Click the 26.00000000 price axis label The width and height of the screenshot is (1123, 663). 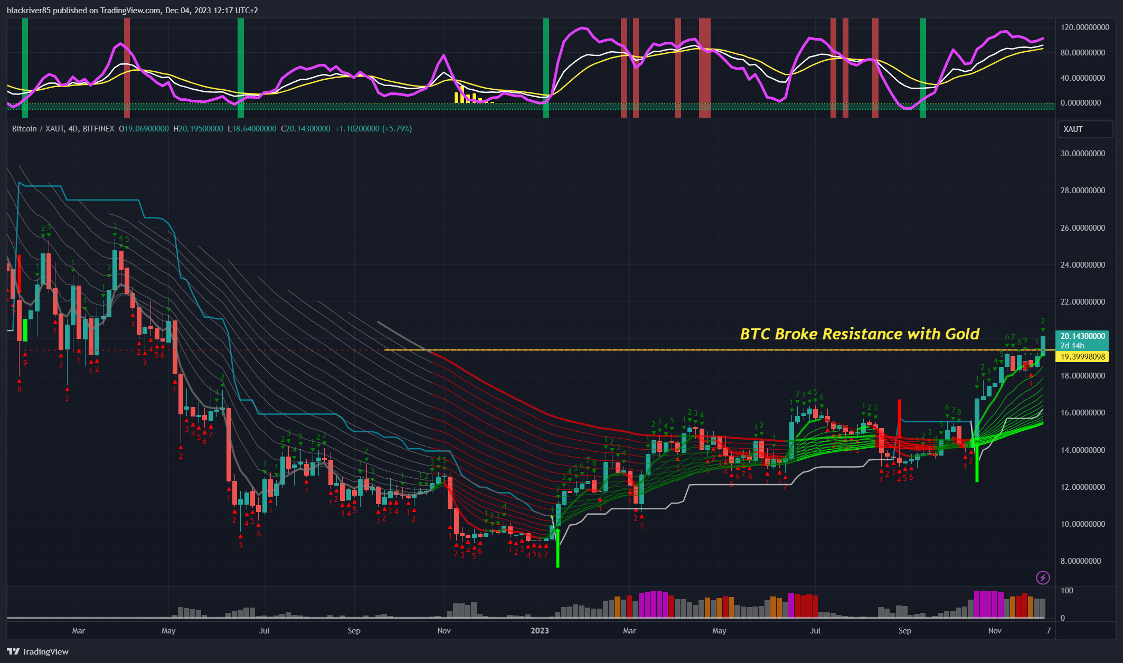[1082, 228]
